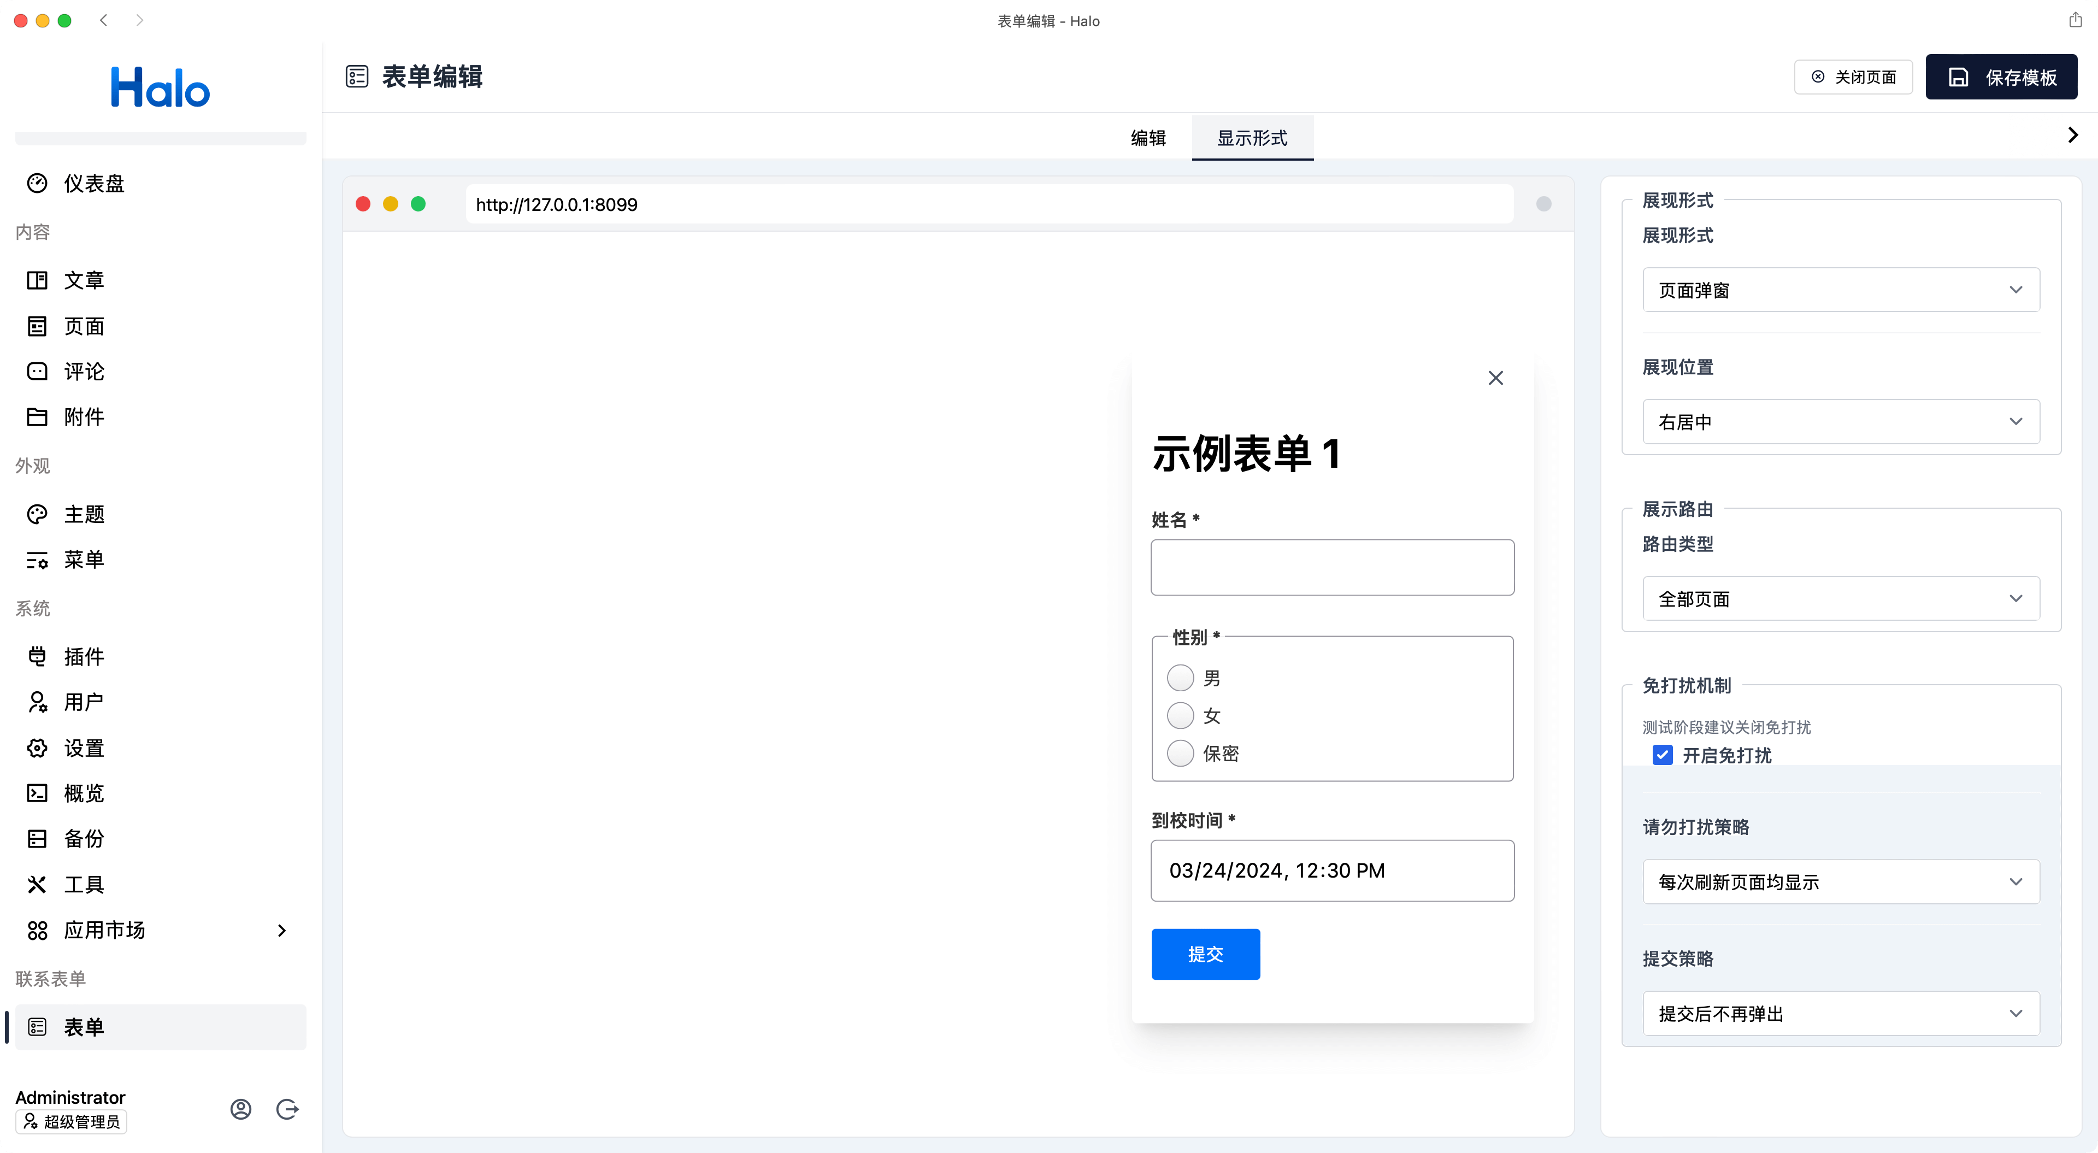The image size is (2098, 1153).
Task: Toggle the 开启免打扰 checkbox
Action: point(1662,755)
